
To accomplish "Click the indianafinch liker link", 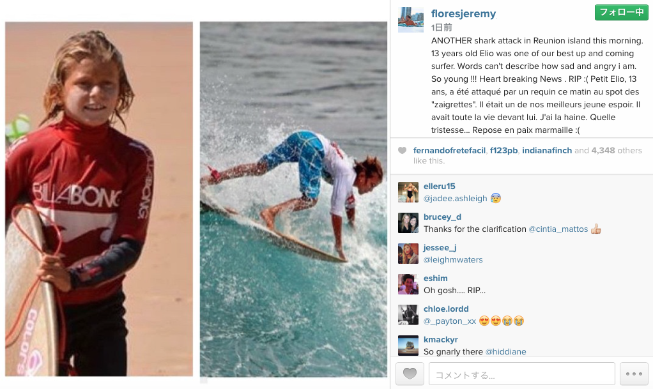I will coord(547,150).
